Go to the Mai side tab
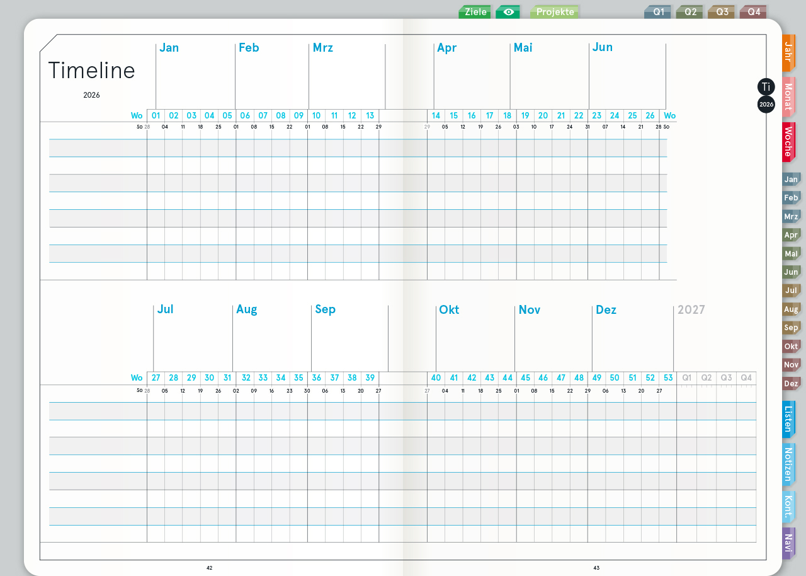The height and width of the screenshot is (576, 806). pyautogui.click(x=791, y=254)
